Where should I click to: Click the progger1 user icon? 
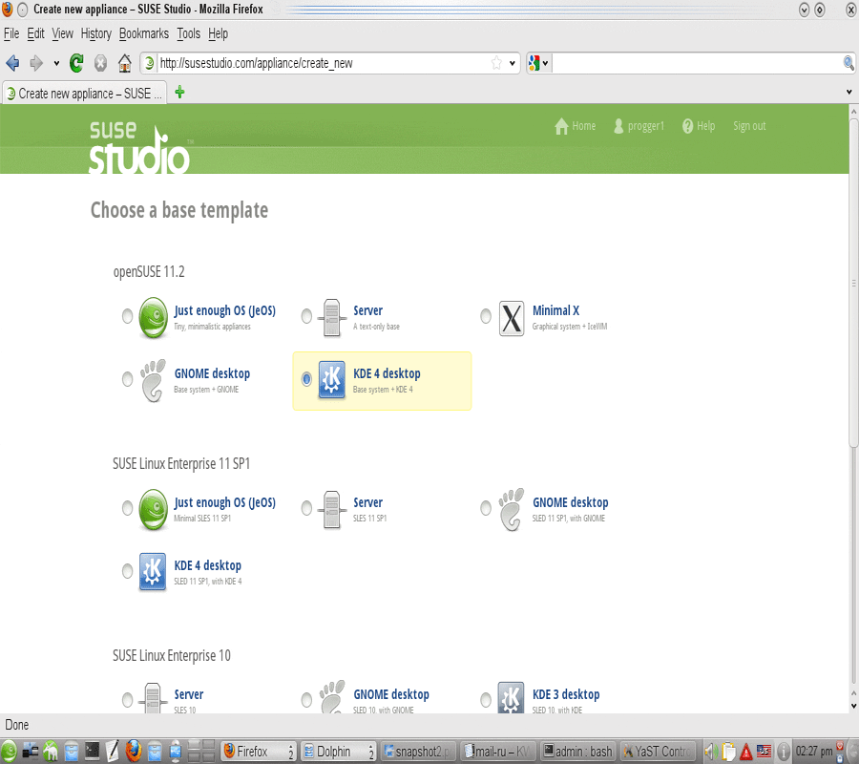click(x=618, y=126)
